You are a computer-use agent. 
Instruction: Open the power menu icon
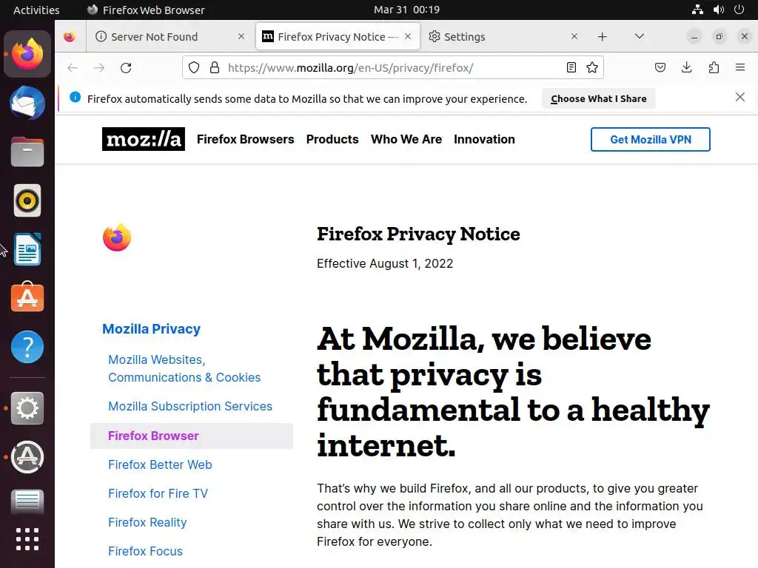click(739, 10)
